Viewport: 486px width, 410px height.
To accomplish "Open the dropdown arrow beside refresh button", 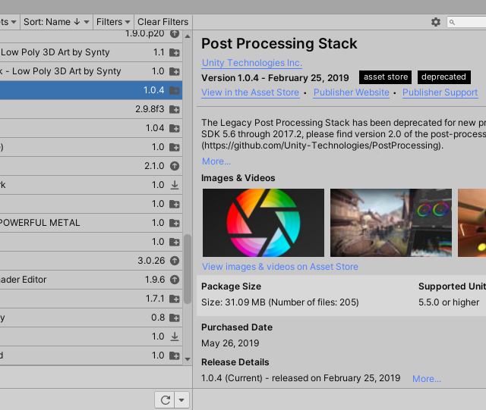I will click(x=182, y=400).
